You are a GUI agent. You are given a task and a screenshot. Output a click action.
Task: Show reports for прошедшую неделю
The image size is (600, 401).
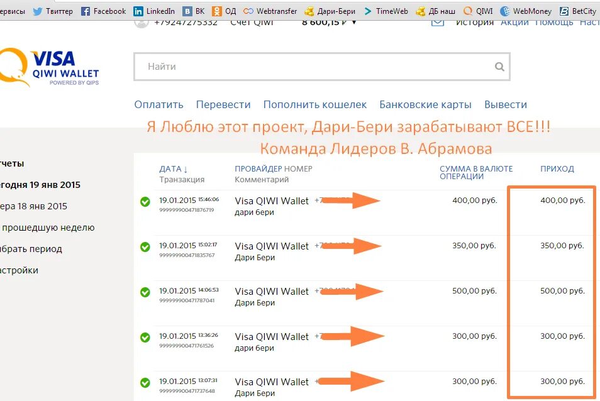click(x=47, y=228)
